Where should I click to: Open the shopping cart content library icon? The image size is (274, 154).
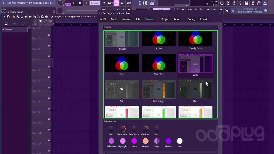[x=233, y=11]
